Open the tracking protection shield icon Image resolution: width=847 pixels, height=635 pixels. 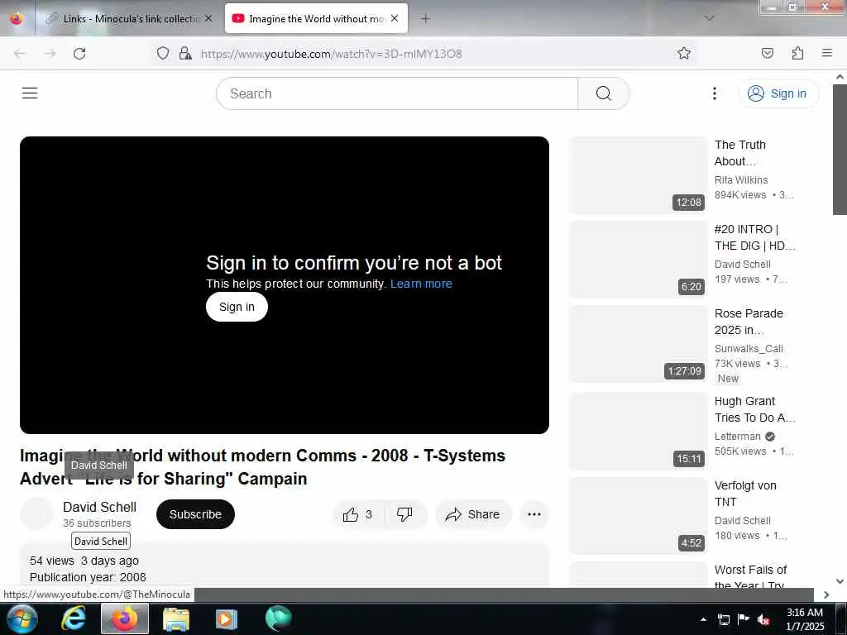(x=163, y=53)
